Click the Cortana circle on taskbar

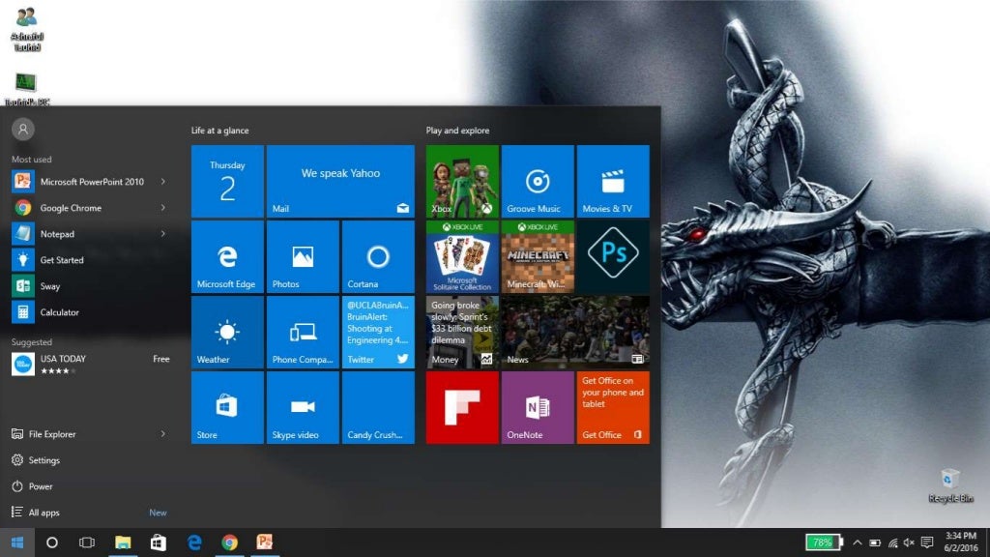point(52,542)
